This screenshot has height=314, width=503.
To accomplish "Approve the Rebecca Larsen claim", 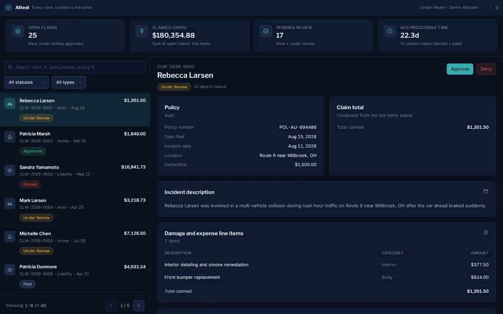I will pyautogui.click(x=460, y=69).
